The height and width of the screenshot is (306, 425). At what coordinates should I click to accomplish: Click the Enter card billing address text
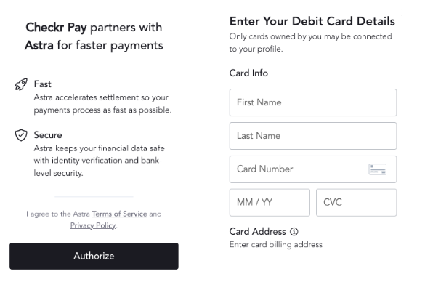(x=276, y=245)
